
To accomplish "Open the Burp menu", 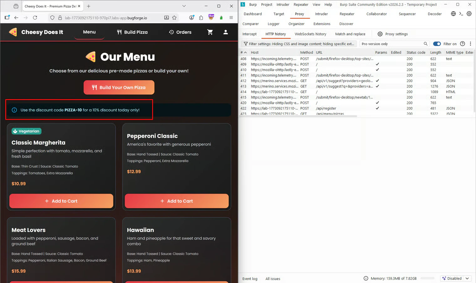I will (x=253, y=4).
